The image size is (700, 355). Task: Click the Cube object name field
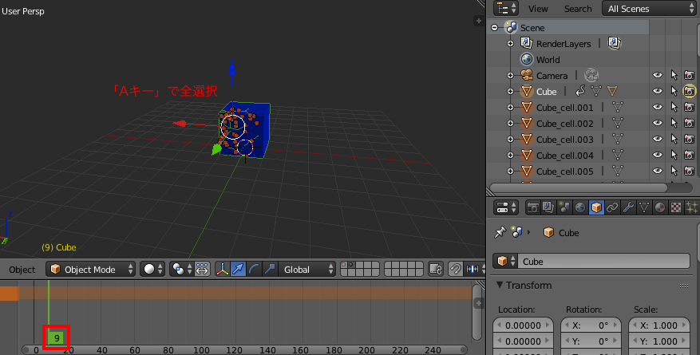tap(604, 261)
